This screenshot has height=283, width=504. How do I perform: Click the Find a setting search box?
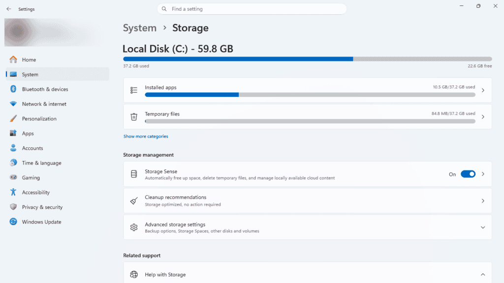pos(252,9)
